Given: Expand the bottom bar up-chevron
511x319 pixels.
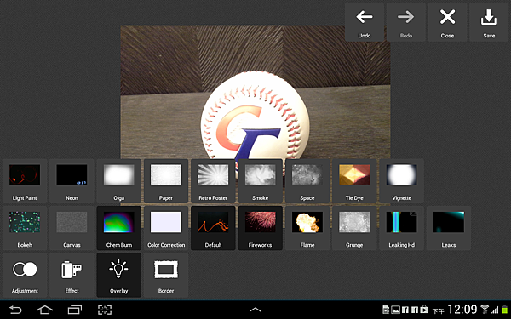Looking at the screenshot, I should tap(255, 310).
